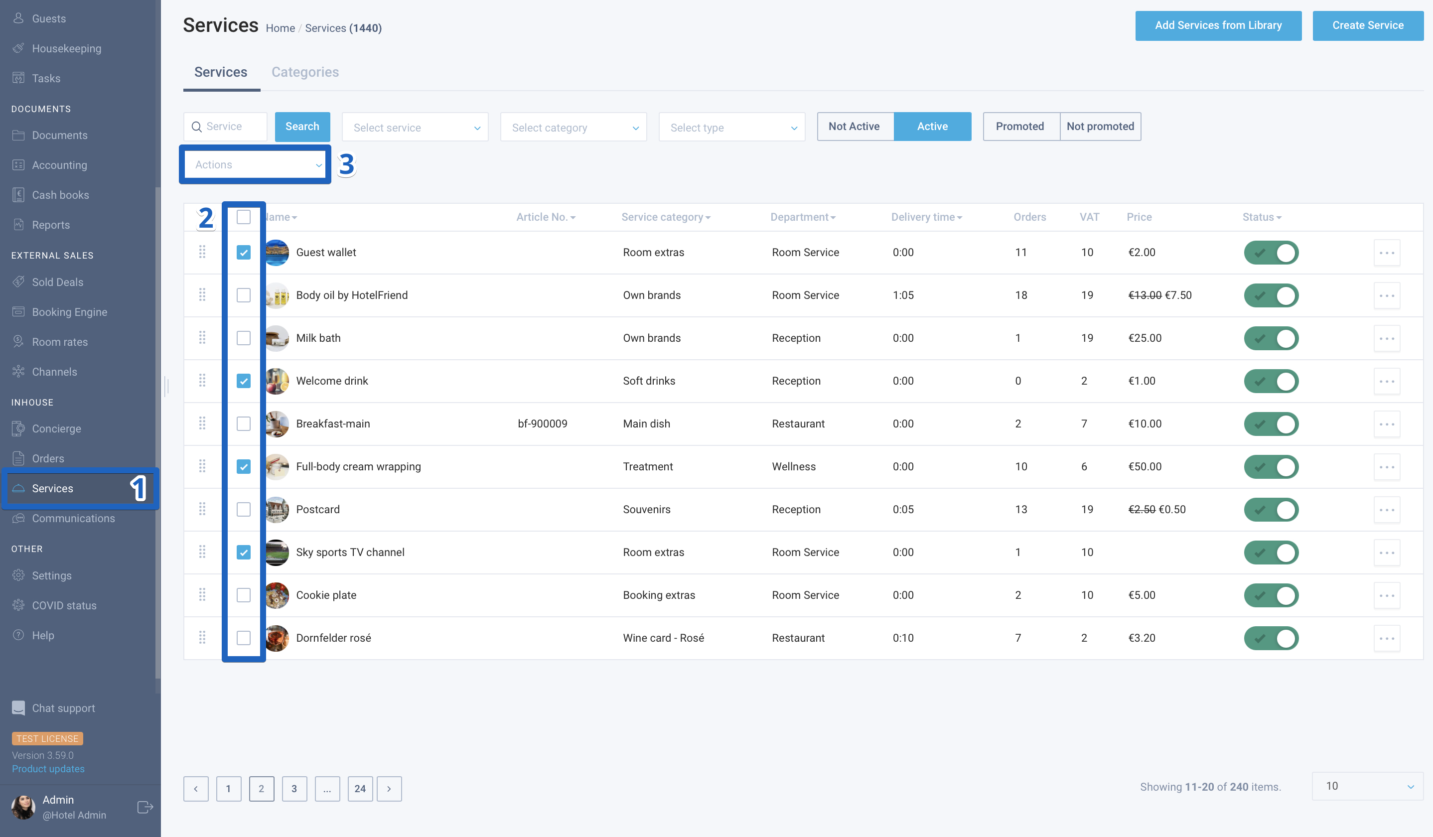Click the Dornfelder rosé thumbnail image
The height and width of the screenshot is (837, 1433).
(x=277, y=638)
